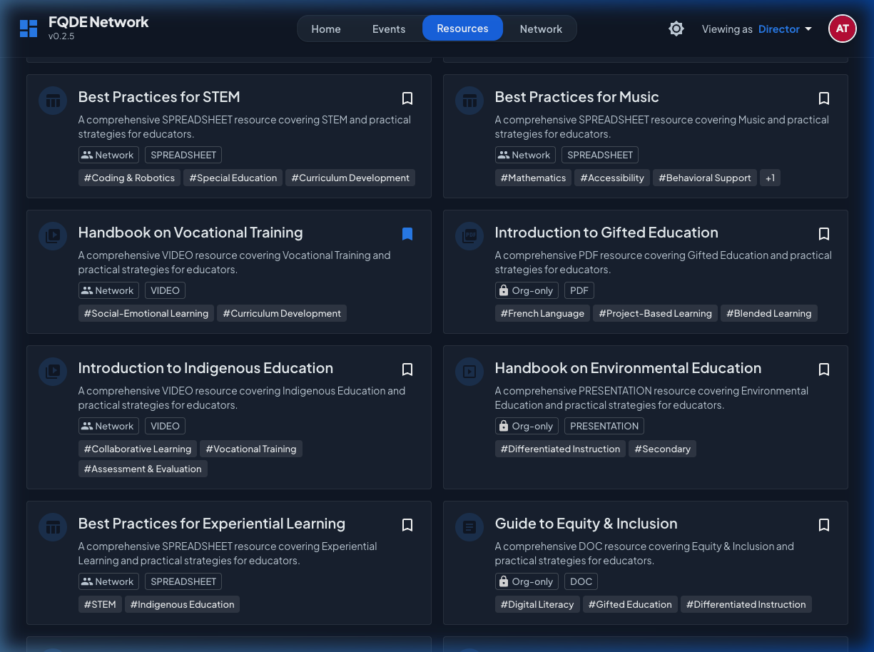Viewport: 874px width, 652px height.
Task: Select the video icon on Handbook on Vocational Training
Action: pos(53,236)
